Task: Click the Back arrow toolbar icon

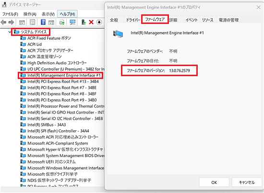Action: click(x=3, y=22)
